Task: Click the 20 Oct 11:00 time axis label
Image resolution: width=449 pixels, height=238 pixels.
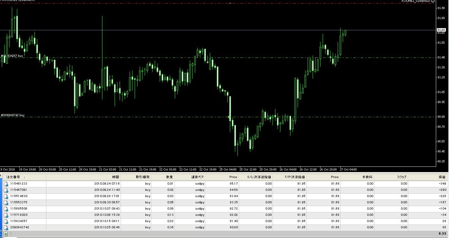Action: (68, 170)
